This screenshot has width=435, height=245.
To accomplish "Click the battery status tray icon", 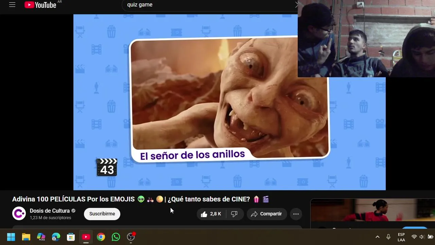I will [x=430, y=237].
